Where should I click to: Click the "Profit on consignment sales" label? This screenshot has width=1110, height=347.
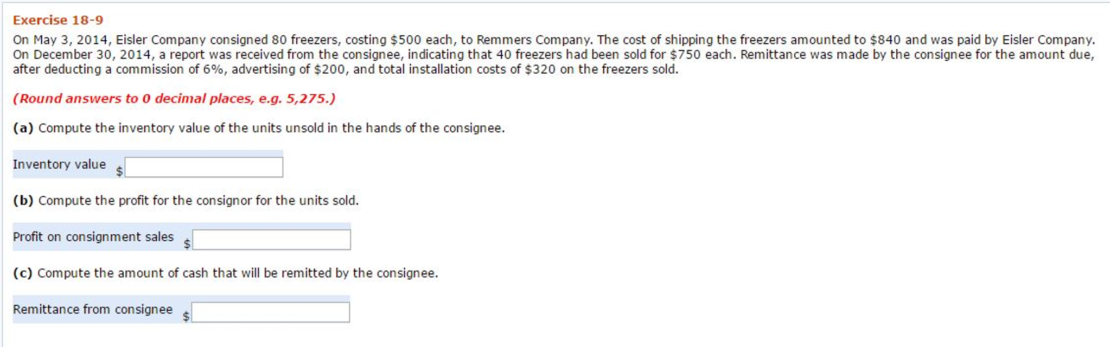tap(93, 237)
